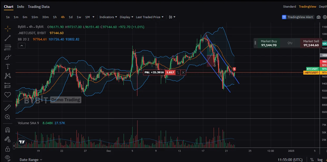Open the Indicators dropdown

(108, 17)
